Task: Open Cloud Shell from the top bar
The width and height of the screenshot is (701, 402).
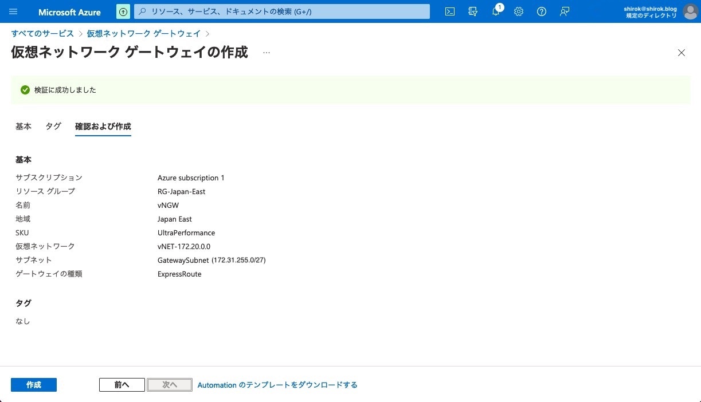Action: pos(450,11)
